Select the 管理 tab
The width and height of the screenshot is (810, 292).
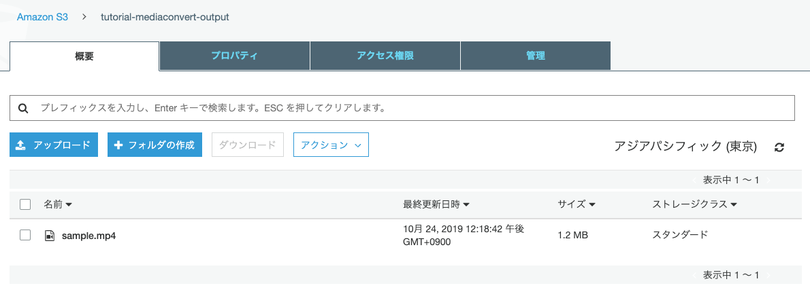pos(536,56)
